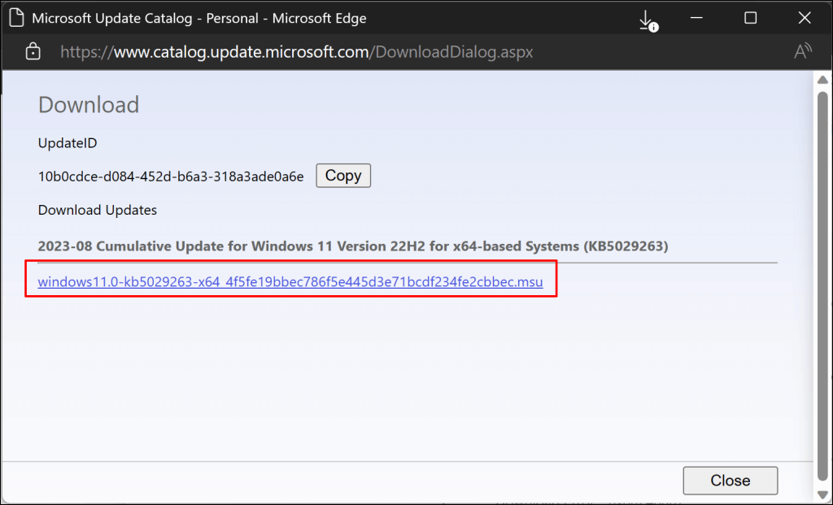Click the UpdateID value 10b0cdce-d084 text
The height and width of the screenshot is (505, 833).
pyautogui.click(x=171, y=176)
